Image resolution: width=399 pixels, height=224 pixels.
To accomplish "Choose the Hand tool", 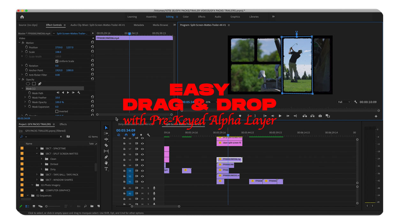I will (x=106, y=163).
